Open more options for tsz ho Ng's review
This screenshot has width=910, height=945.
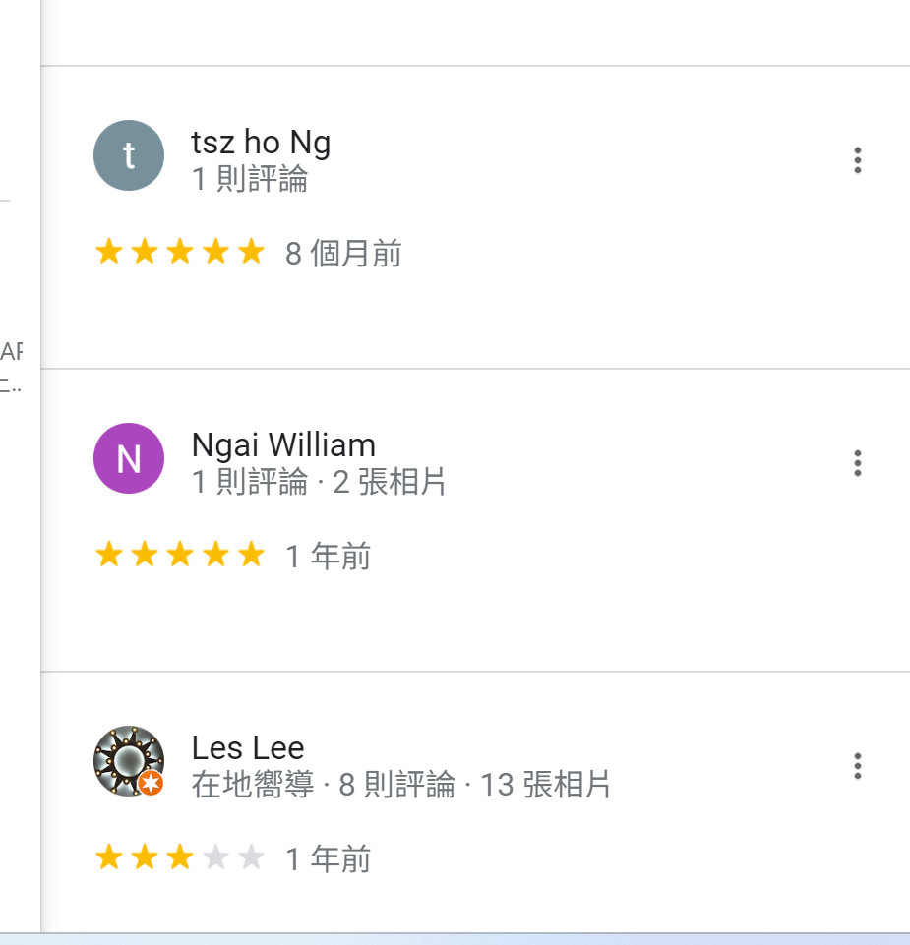(x=858, y=160)
